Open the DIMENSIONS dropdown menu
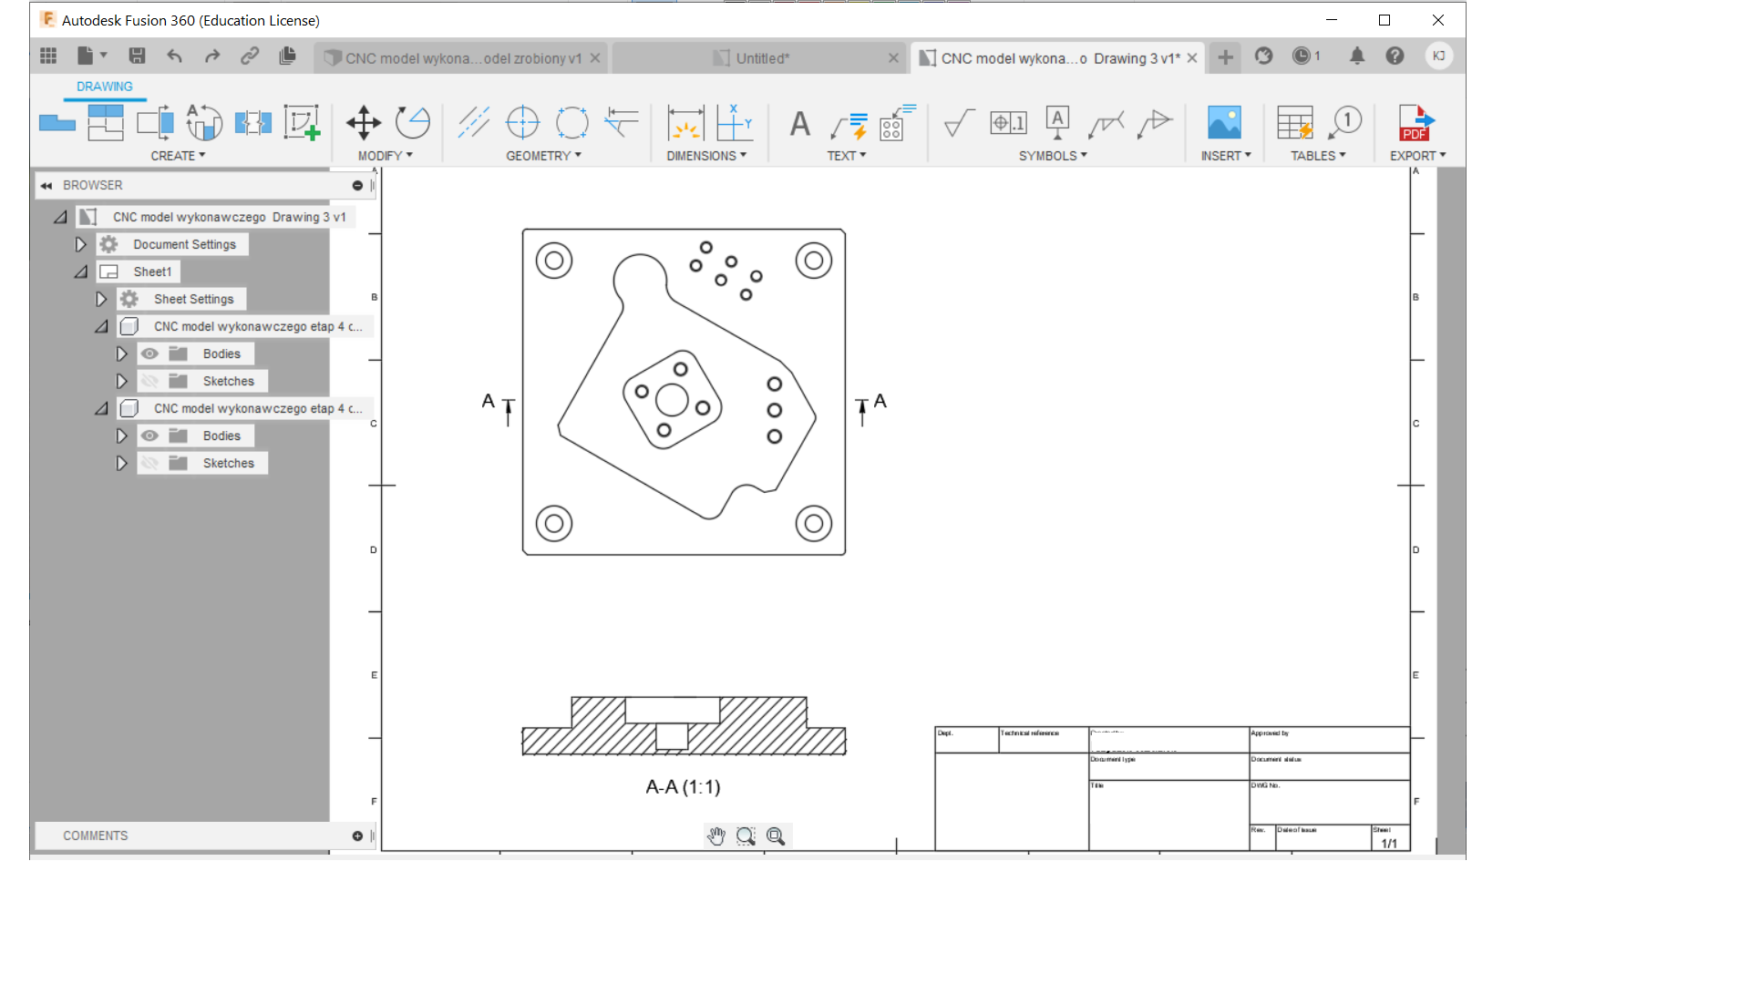1750x984 pixels. (x=706, y=156)
